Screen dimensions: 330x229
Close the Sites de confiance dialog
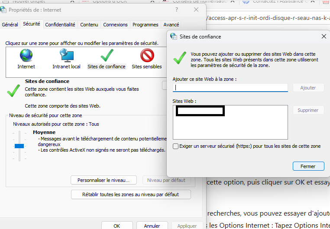click(324, 36)
